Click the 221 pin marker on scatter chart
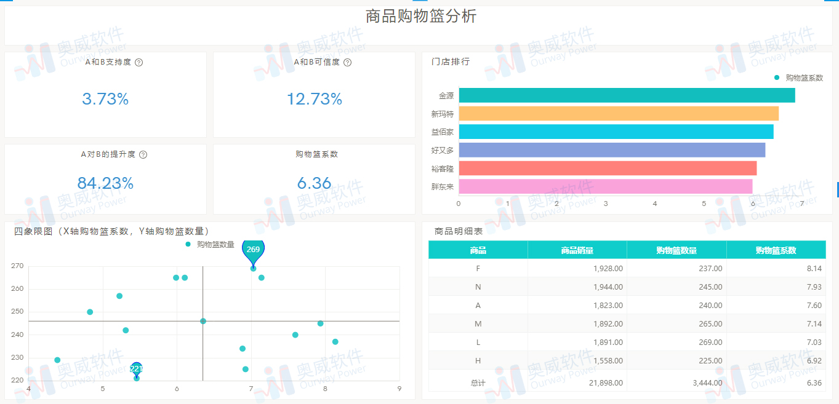 tap(137, 368)
